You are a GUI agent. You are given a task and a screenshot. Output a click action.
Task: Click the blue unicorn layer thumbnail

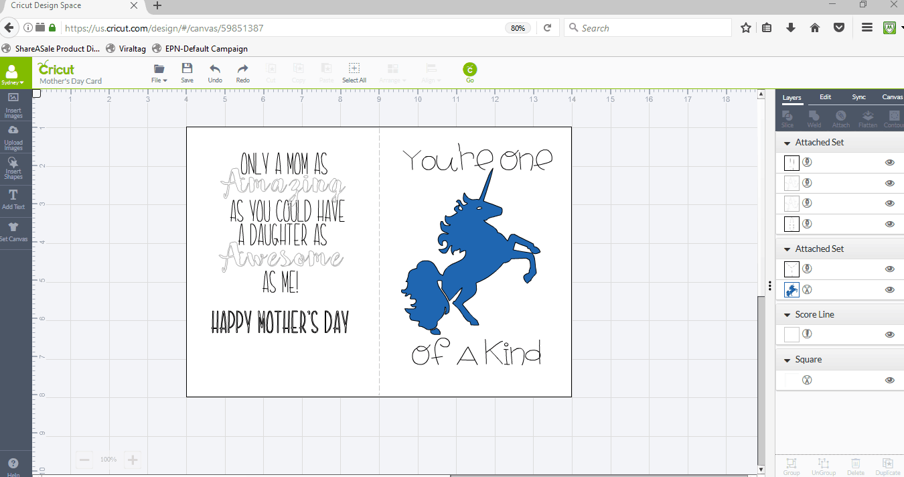click(x=792, y=289)
